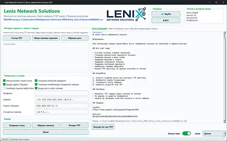Click '## Коришћење' heading in console
The height and width of the screenshot is (141, 227).
click(x=99, y=73)
